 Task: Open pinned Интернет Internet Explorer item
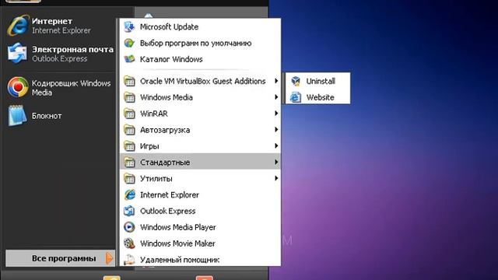[60, 26]
